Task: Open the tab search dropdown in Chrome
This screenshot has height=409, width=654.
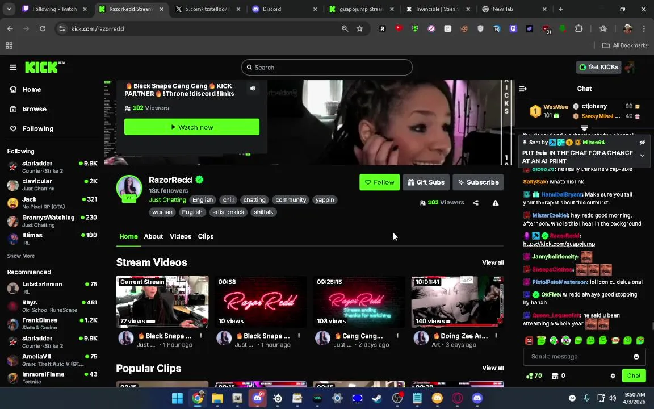Action: coord(9,9)
